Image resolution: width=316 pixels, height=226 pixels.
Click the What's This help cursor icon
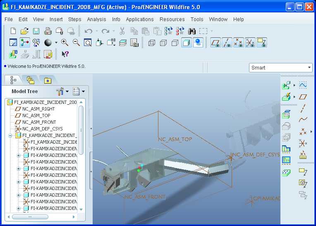click(x=65, y=54)
